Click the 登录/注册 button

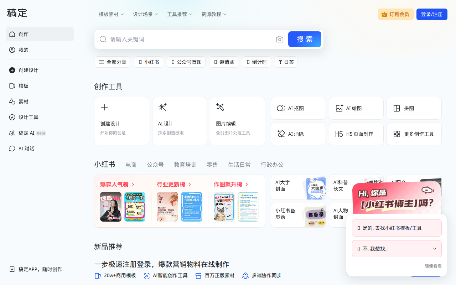(x=432, y=14)
